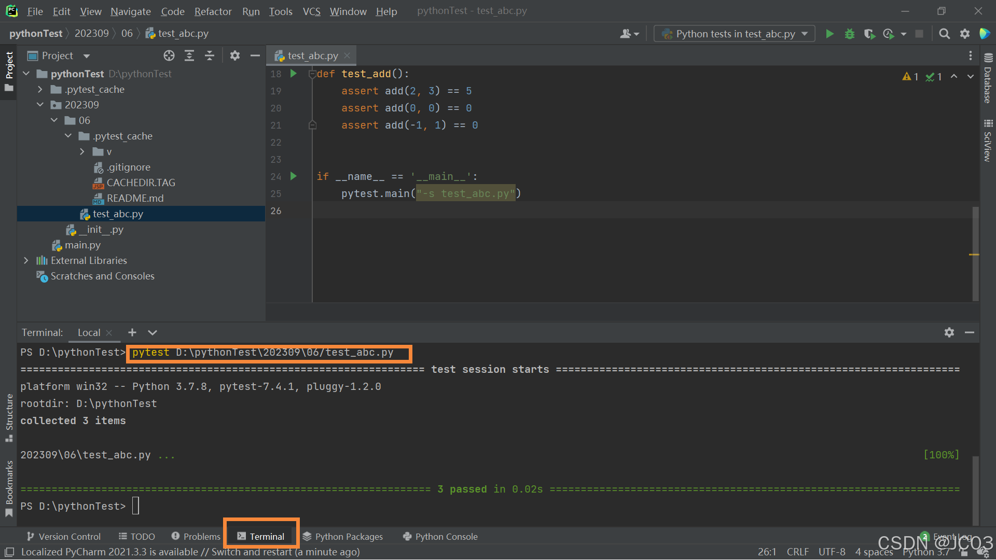Toggle the Structure sidebar panel
Viewport: 996px width, 560px height.
tap(9, 418)
